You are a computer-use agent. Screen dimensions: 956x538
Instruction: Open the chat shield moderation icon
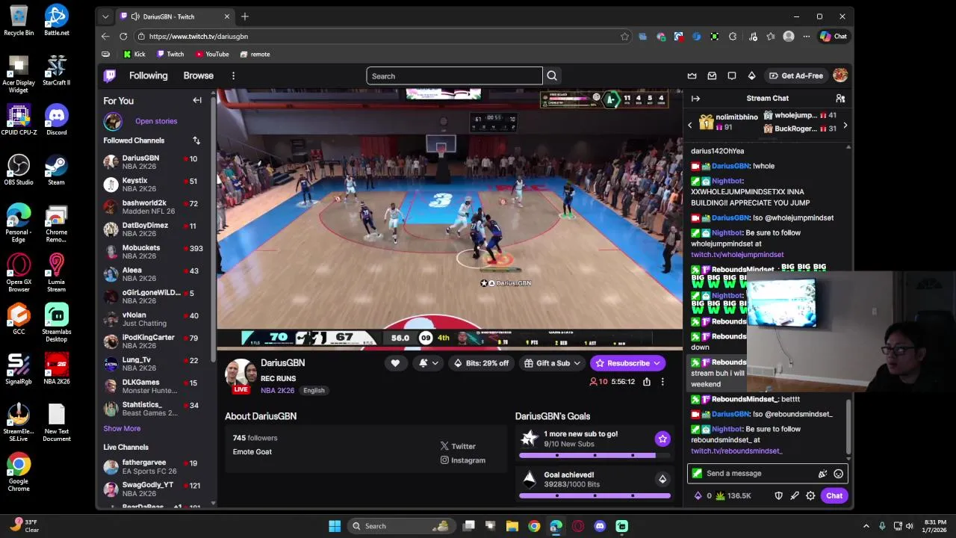(x=778, y=495)
